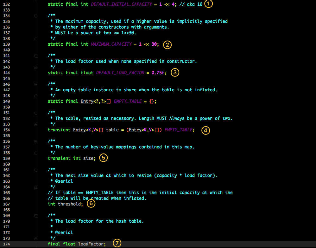Image resolution: width=316 pixels, height=248 pixels.
Task: Click EMPTY_TABLE at the end of line 154
Action: pyautogui.click(x=178, y=130)
